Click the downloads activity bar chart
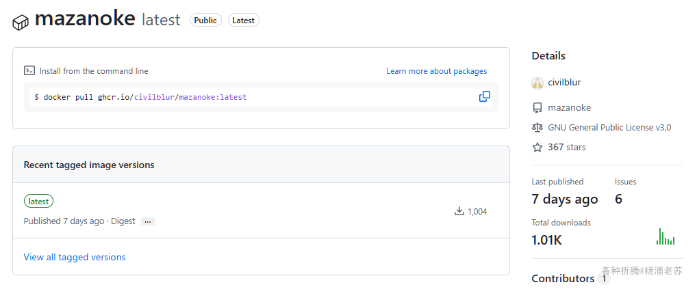 pyautogui.click(x=666, y=237)
